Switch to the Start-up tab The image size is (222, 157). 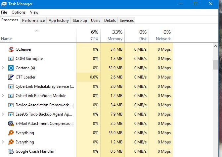(80, 21)
